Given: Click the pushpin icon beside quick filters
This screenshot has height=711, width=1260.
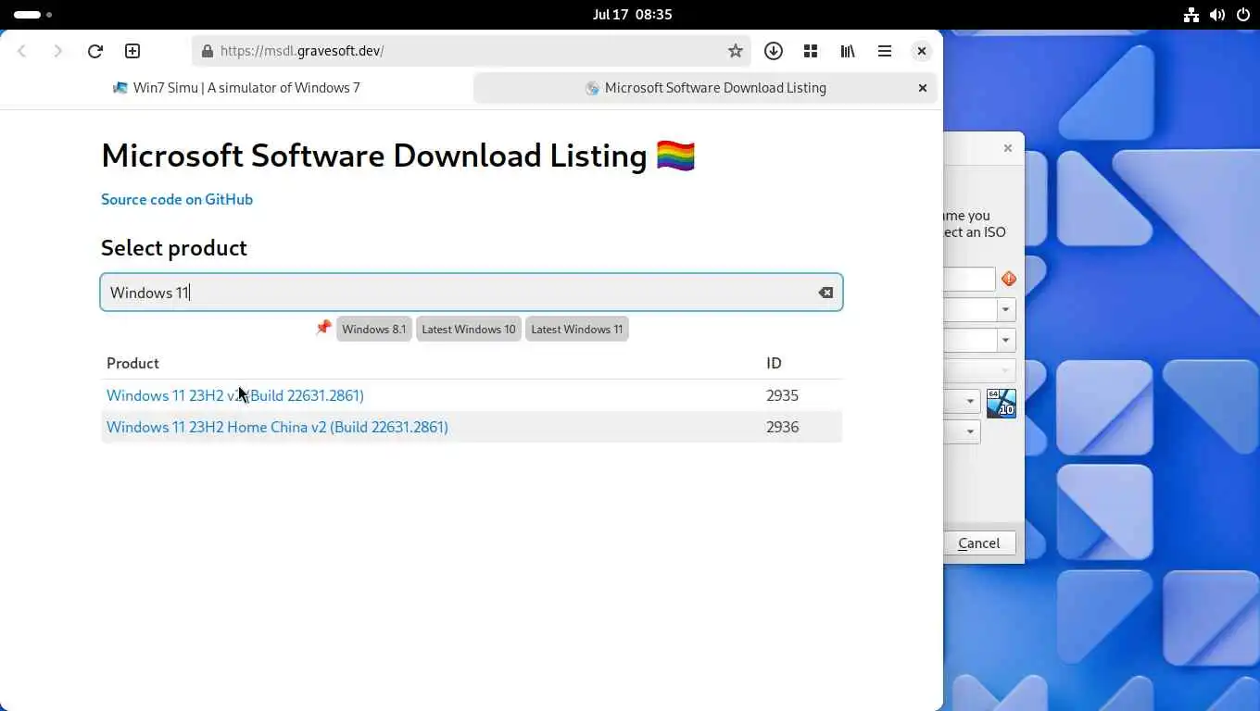Looking at the screenshot, I should (323, 328).
